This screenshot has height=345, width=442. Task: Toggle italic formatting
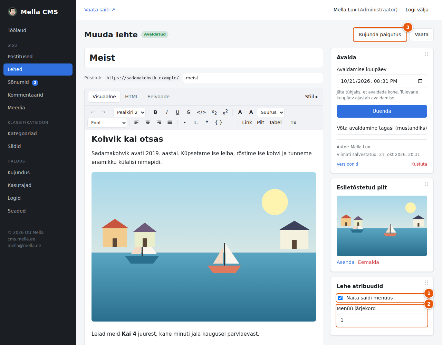coord(167,112)
